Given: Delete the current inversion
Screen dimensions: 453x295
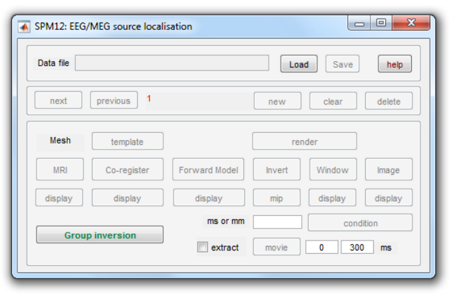Looking at the screenshot, I should (x=388, y=101).
